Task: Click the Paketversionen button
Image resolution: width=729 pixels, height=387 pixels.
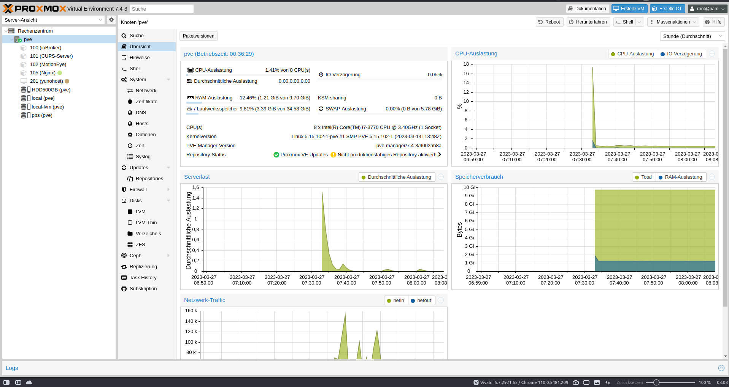Action: [199, 36]
